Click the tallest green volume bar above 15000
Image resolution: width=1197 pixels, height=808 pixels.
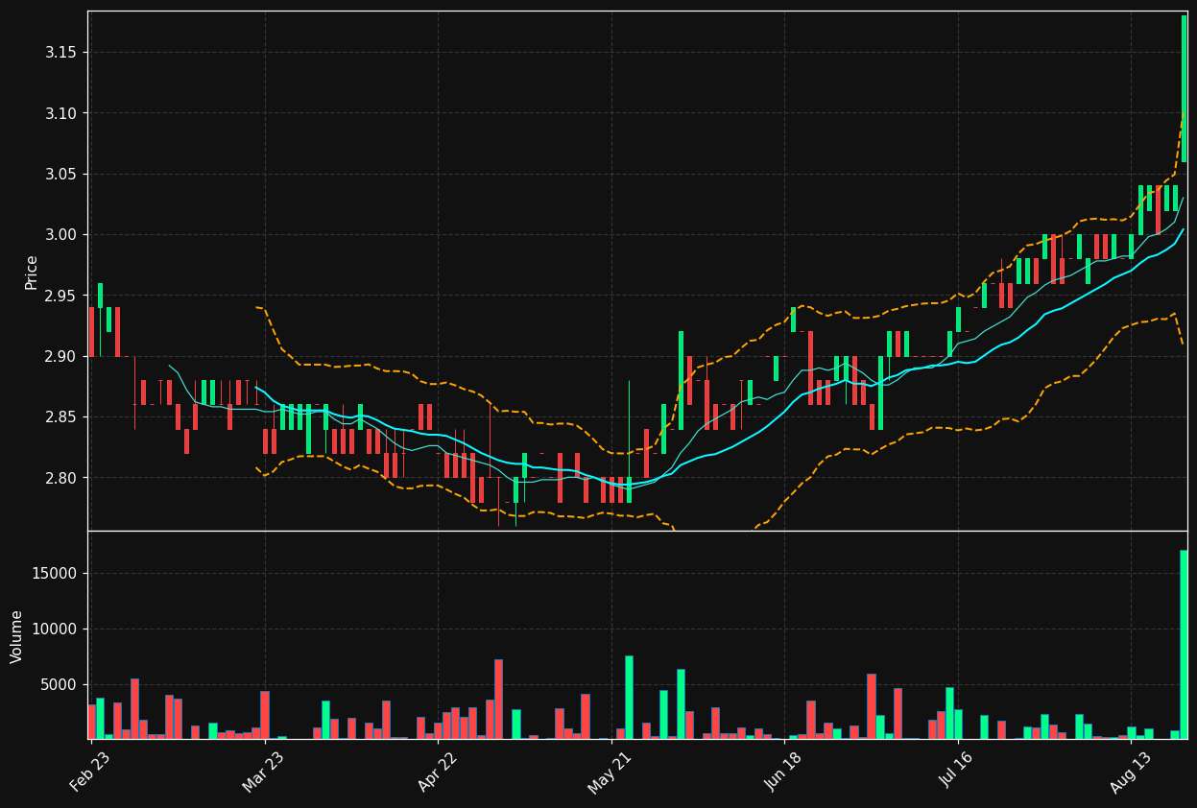point(1184,645)
